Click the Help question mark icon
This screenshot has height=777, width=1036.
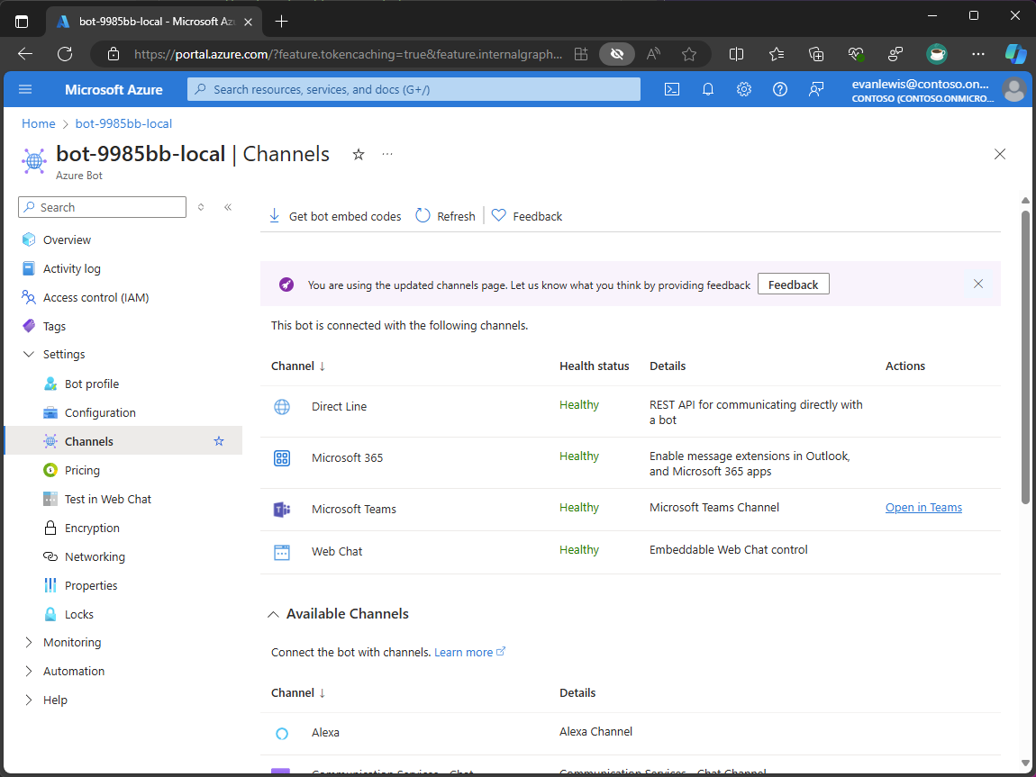coord(780,89)
